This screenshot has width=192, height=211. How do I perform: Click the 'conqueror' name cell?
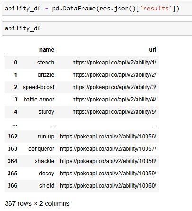(x=41, y=149)
